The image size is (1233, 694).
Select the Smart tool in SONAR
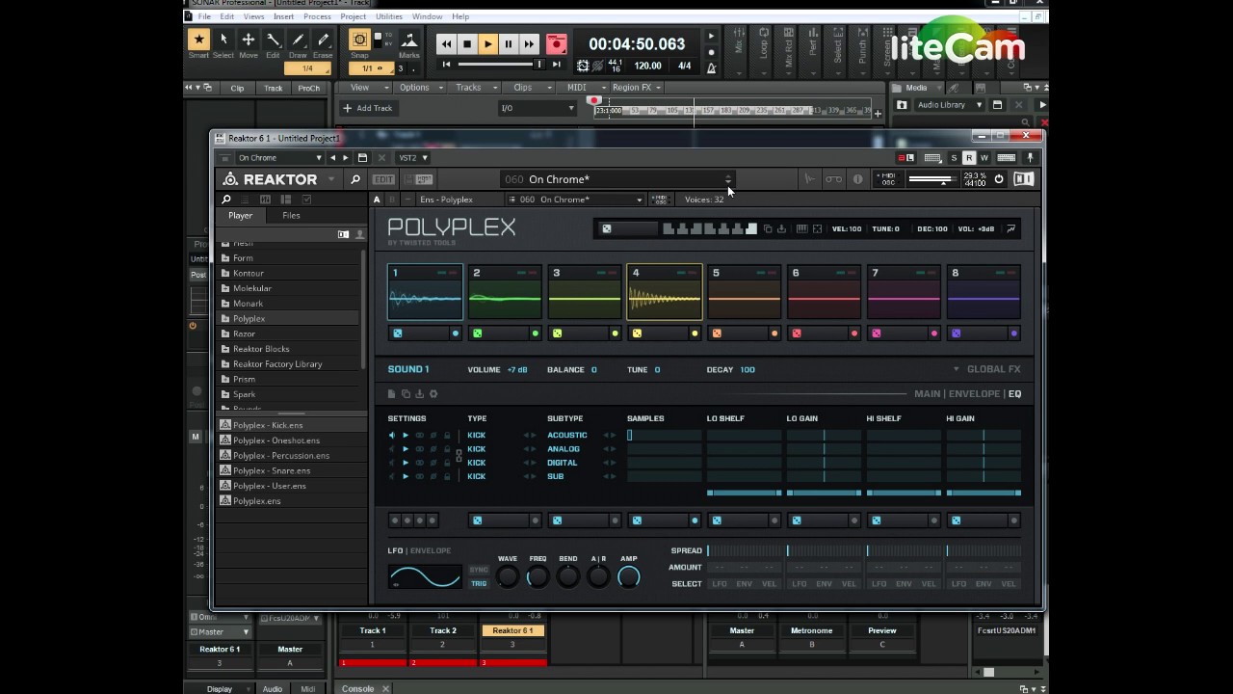(x=198, y=40)
